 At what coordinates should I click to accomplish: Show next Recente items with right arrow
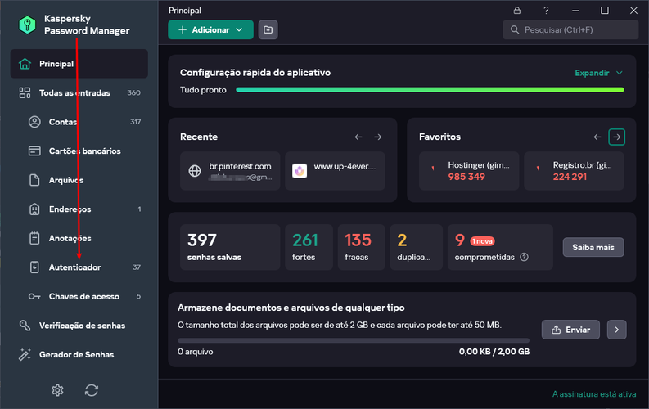pos(378,137)
